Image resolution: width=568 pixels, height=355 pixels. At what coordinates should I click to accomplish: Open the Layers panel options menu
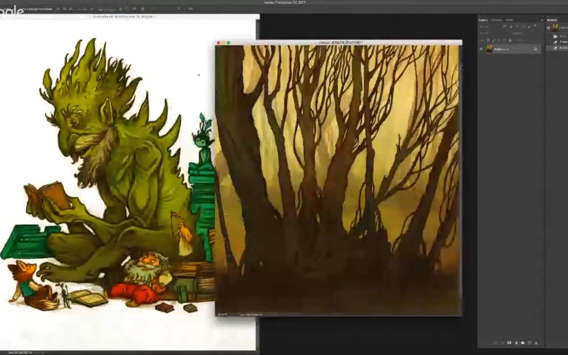pyautogui.click(x=541, y=20)
